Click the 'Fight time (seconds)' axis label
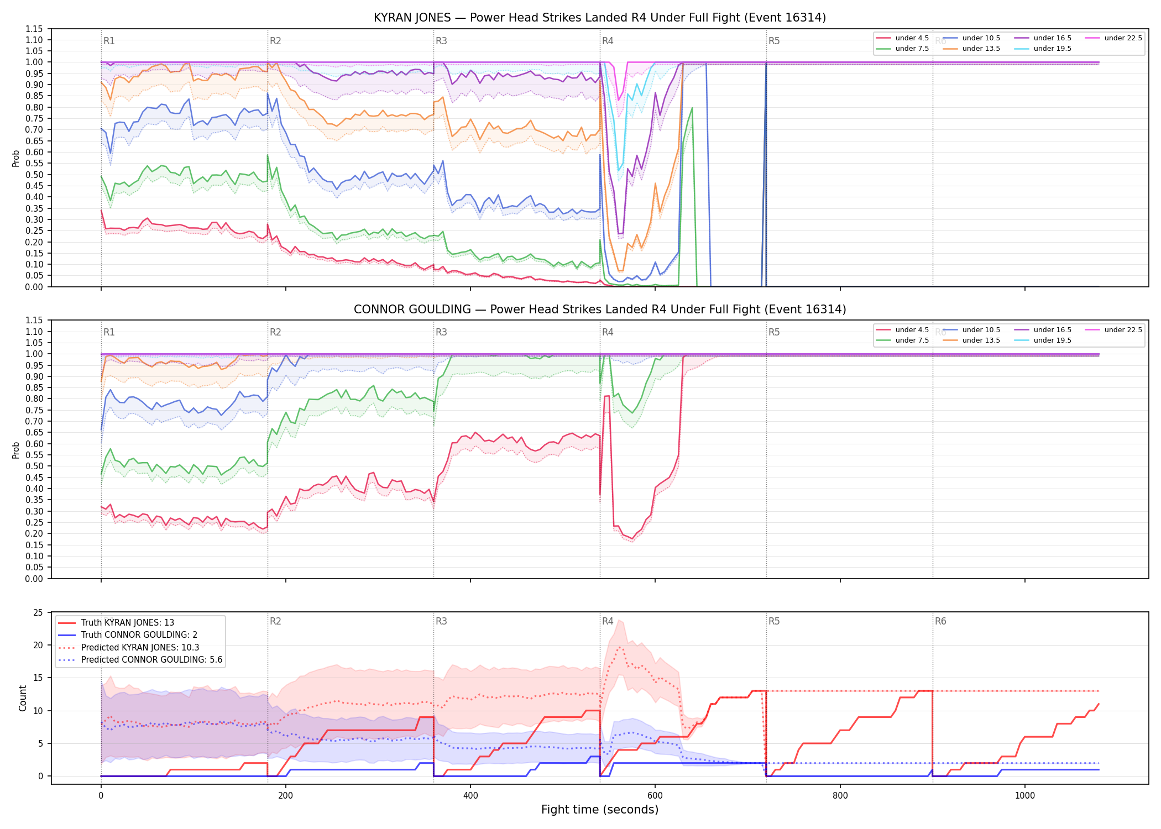This screenshot has width=1161, height=829. (x=600, y=810)
